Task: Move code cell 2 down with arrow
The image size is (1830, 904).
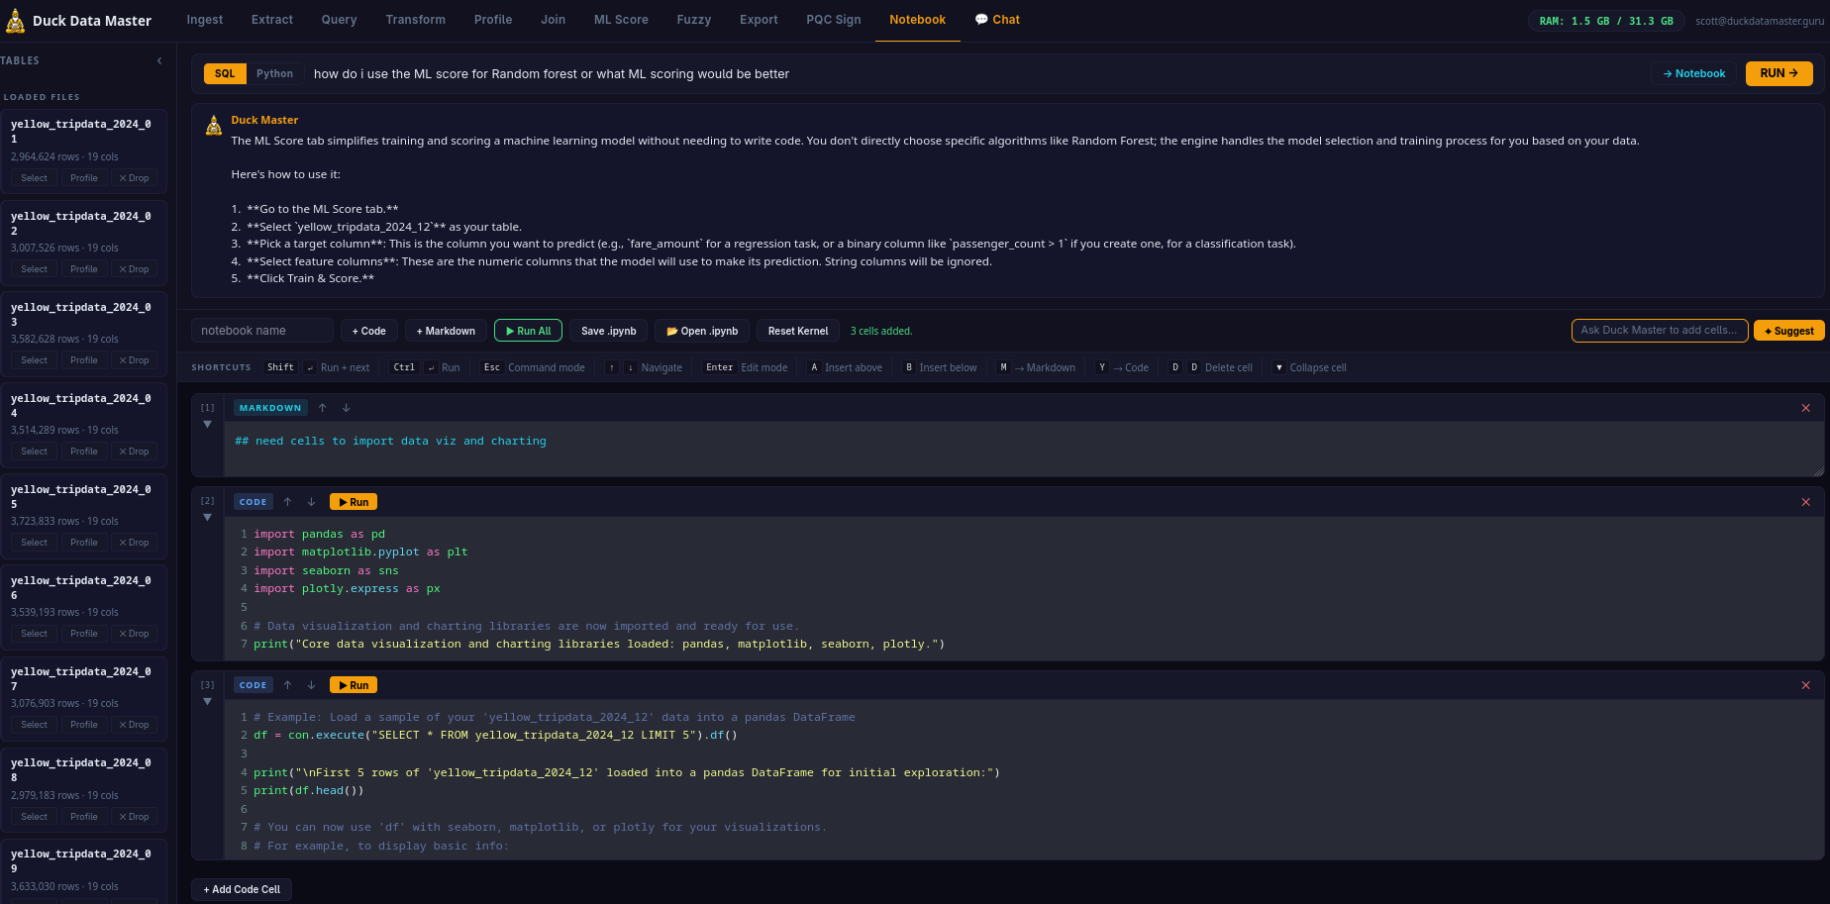Action: pyautogui.click(x=311, y=502)
